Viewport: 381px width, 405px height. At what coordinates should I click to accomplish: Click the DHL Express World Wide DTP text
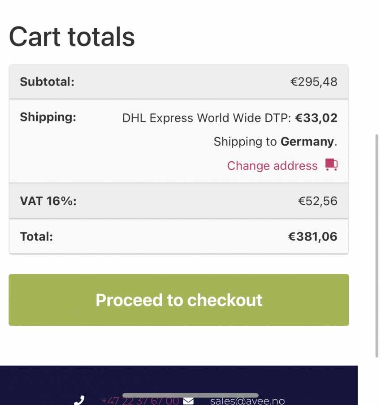coord(207,118)
